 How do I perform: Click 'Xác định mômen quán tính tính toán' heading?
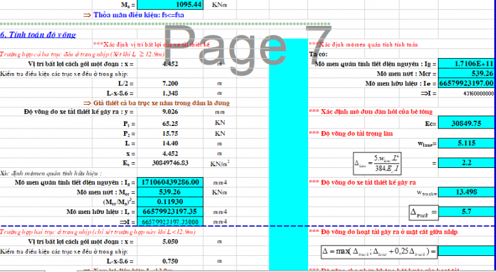click(x=363, y=45)
